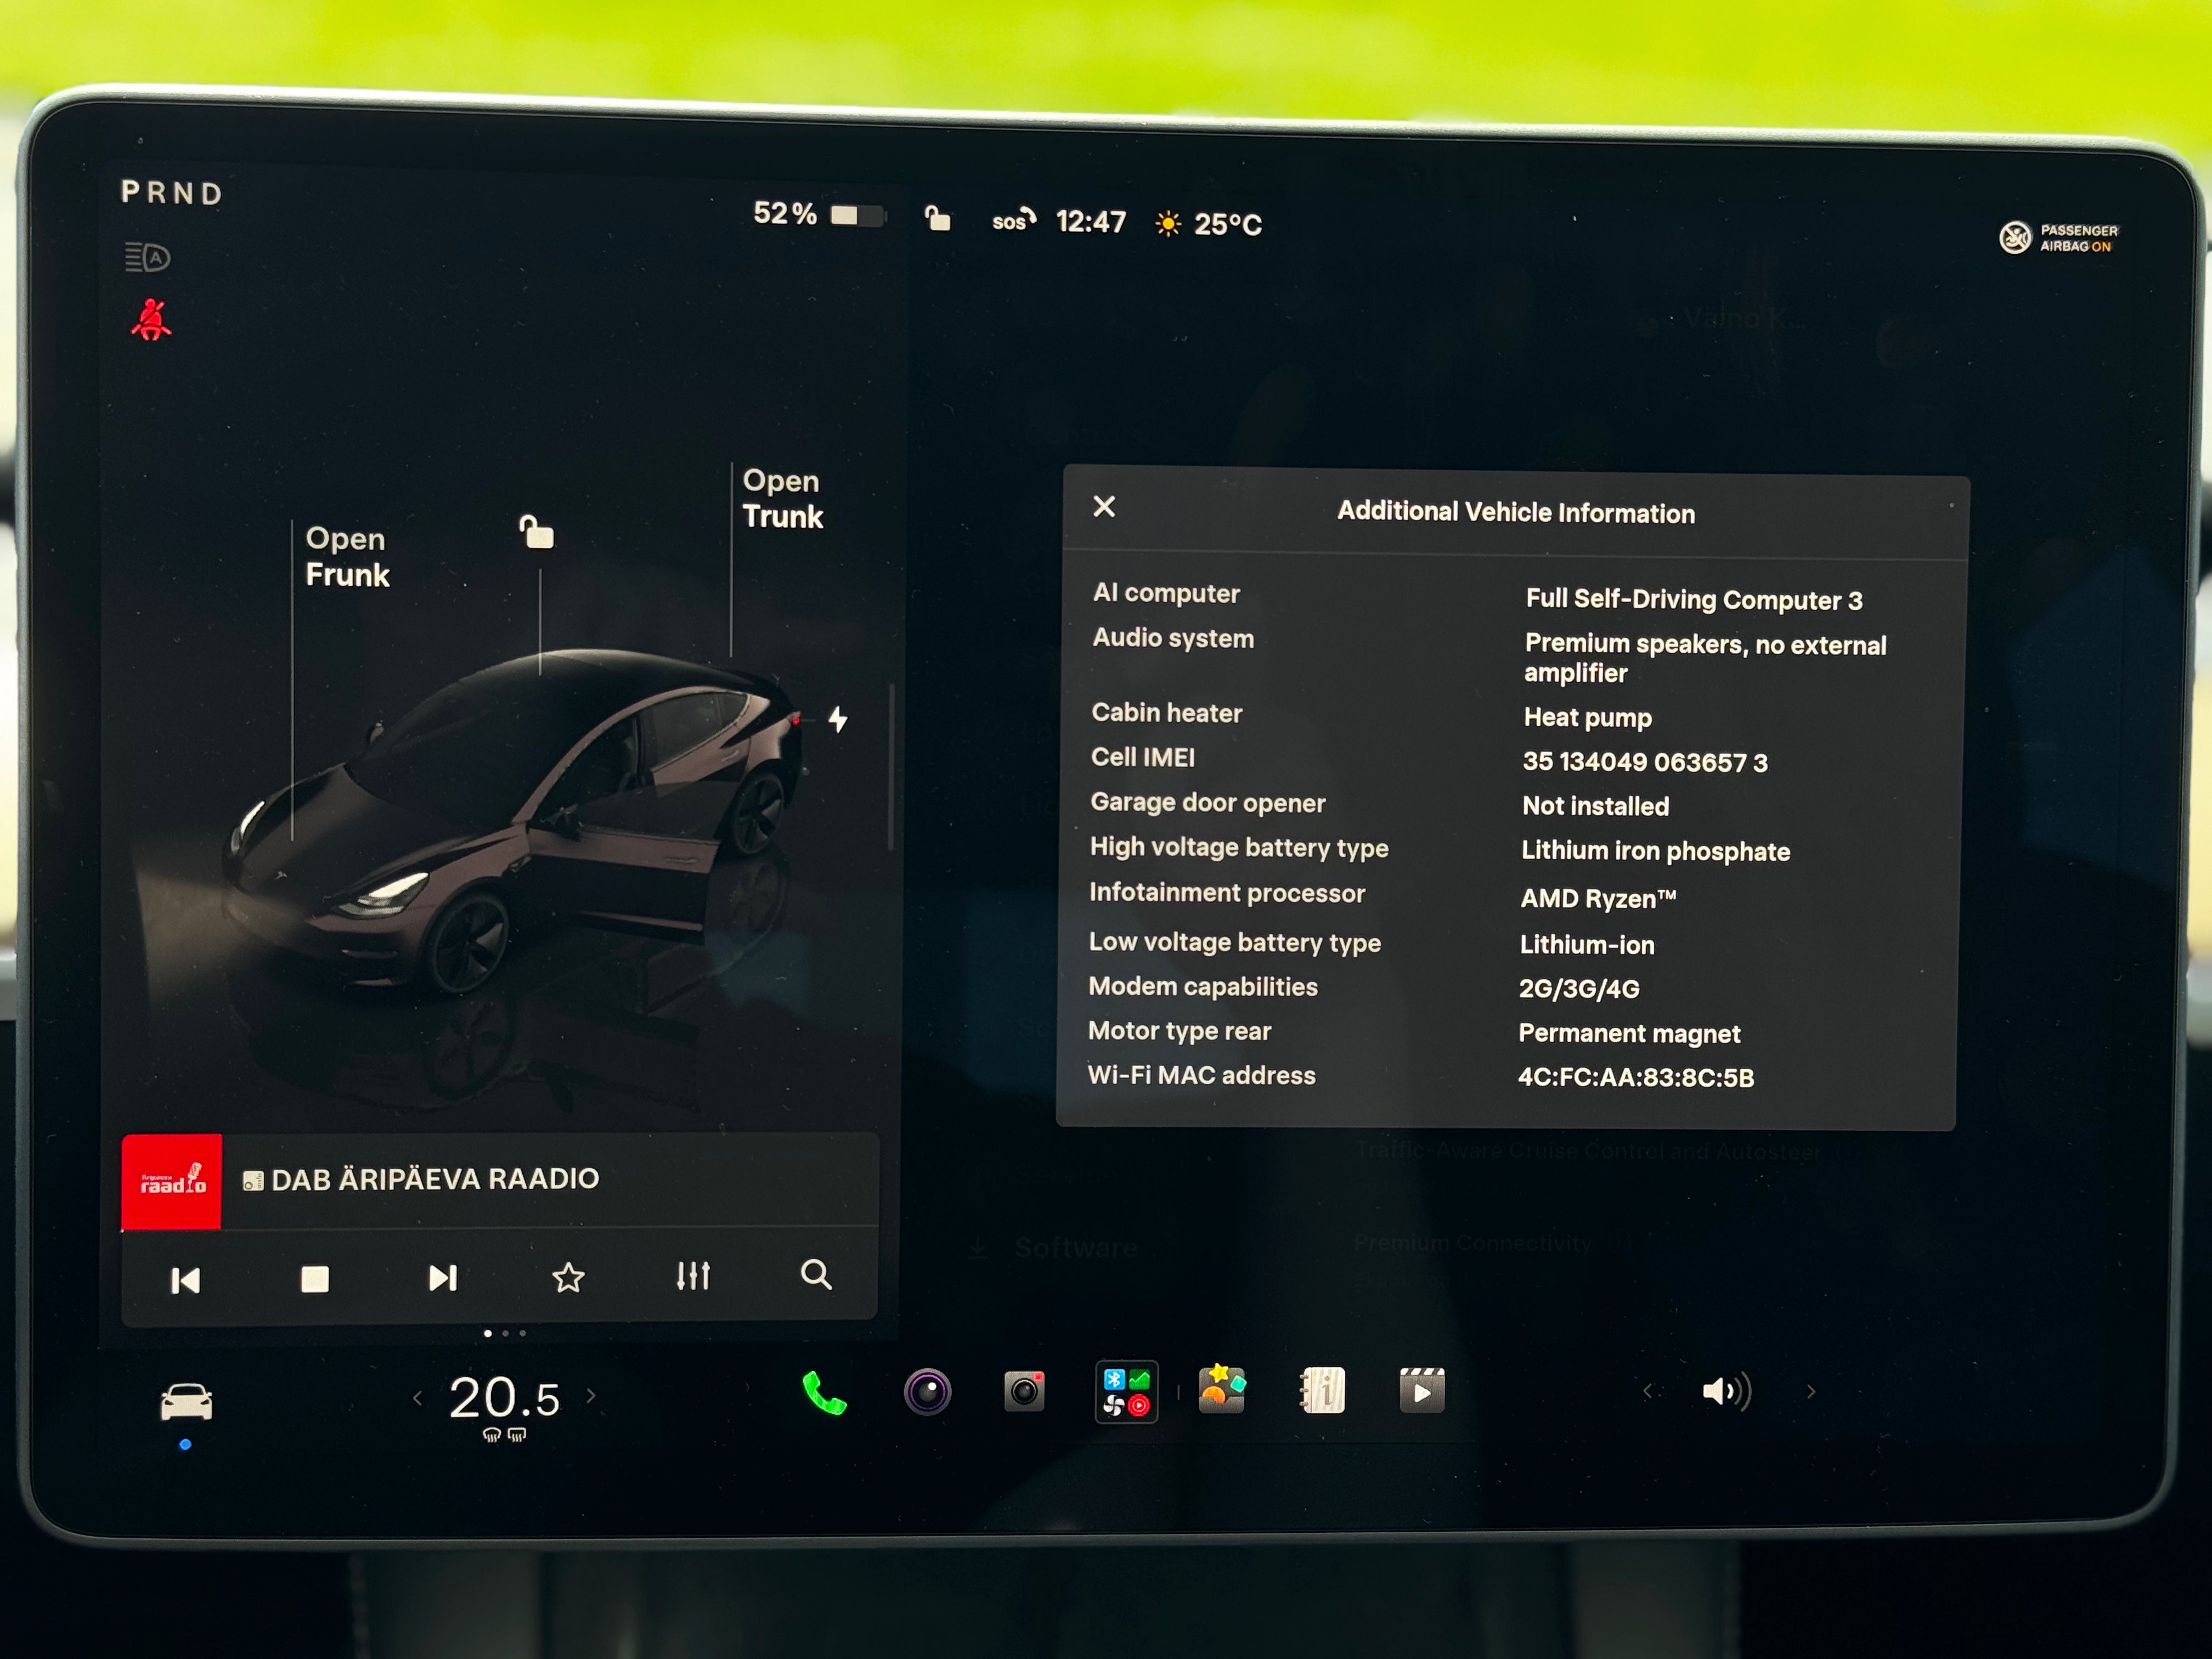Image resolution: width=2212 pixels, height=1659 pixels.
Task: Open the Dashcam app
Action: tap(1024, 1391)
